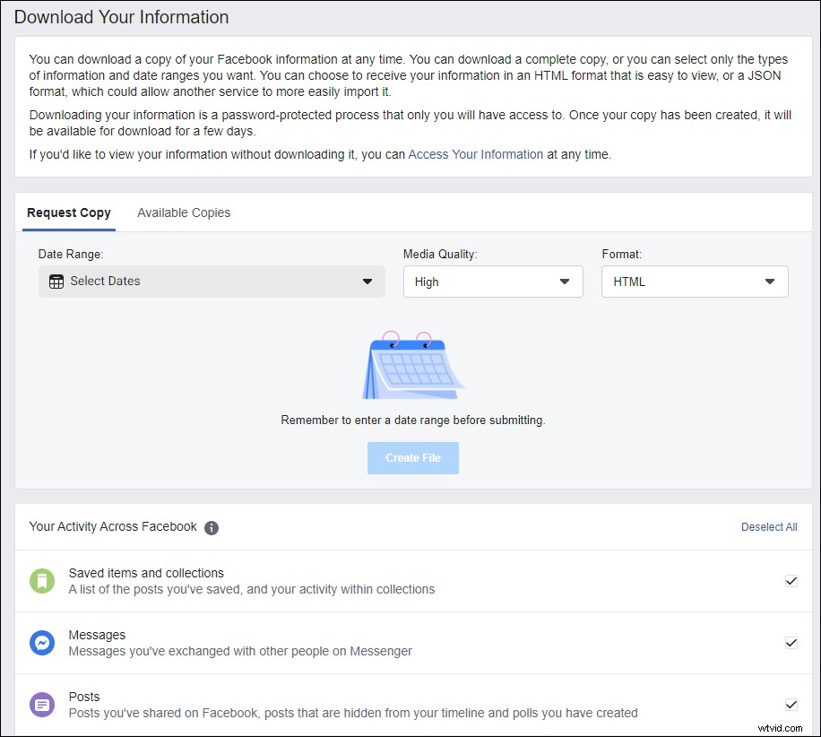
Task: Click the info icon beside Your Activity Across Facebook
Action: [212, 528]
